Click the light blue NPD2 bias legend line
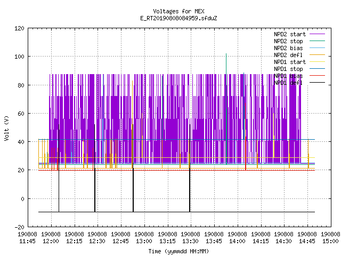341x256 pixels. pos(317,47)
